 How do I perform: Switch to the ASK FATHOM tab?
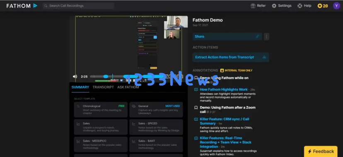128,87
